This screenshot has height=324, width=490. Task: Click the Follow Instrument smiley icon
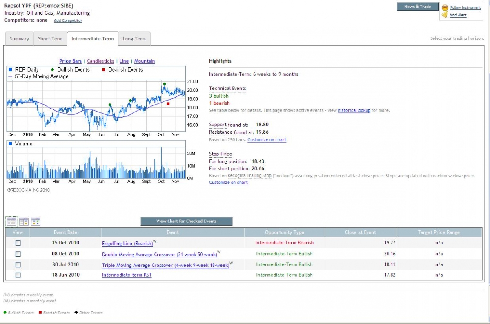[445, 8]
